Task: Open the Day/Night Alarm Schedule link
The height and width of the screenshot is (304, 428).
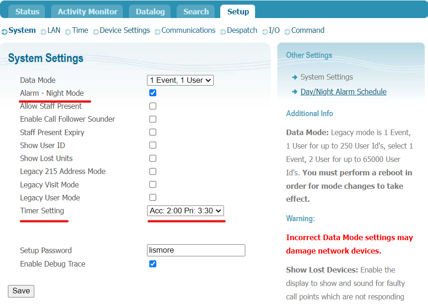Action: click(x=343, y=92)
